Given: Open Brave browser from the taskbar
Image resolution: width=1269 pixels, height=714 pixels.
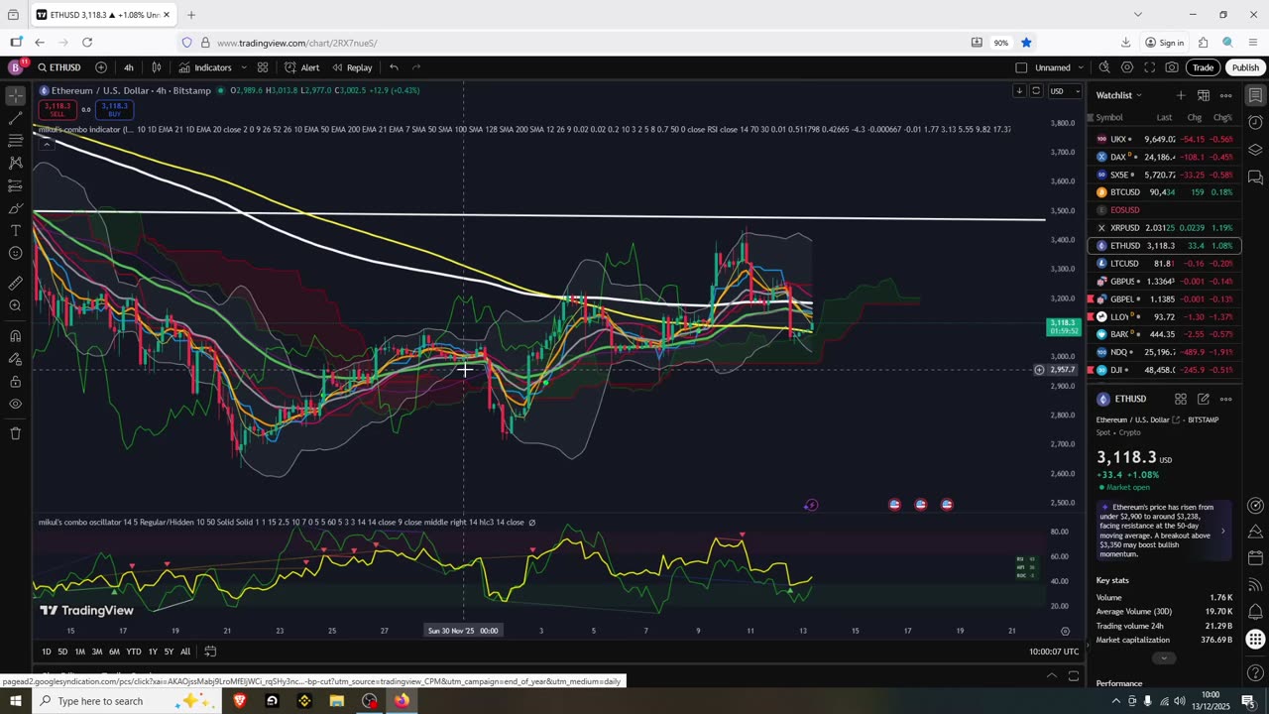Looking at the screenshot, I should click(239, 701).
